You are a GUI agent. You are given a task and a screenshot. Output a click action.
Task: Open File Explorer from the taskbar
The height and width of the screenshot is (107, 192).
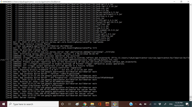[x=92, y=104]
